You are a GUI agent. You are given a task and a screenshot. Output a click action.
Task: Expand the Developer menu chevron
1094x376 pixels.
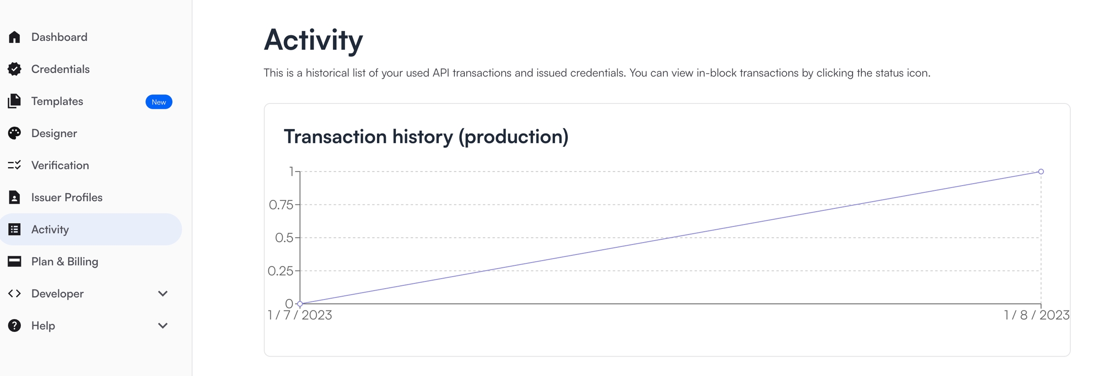pos(162,293)
